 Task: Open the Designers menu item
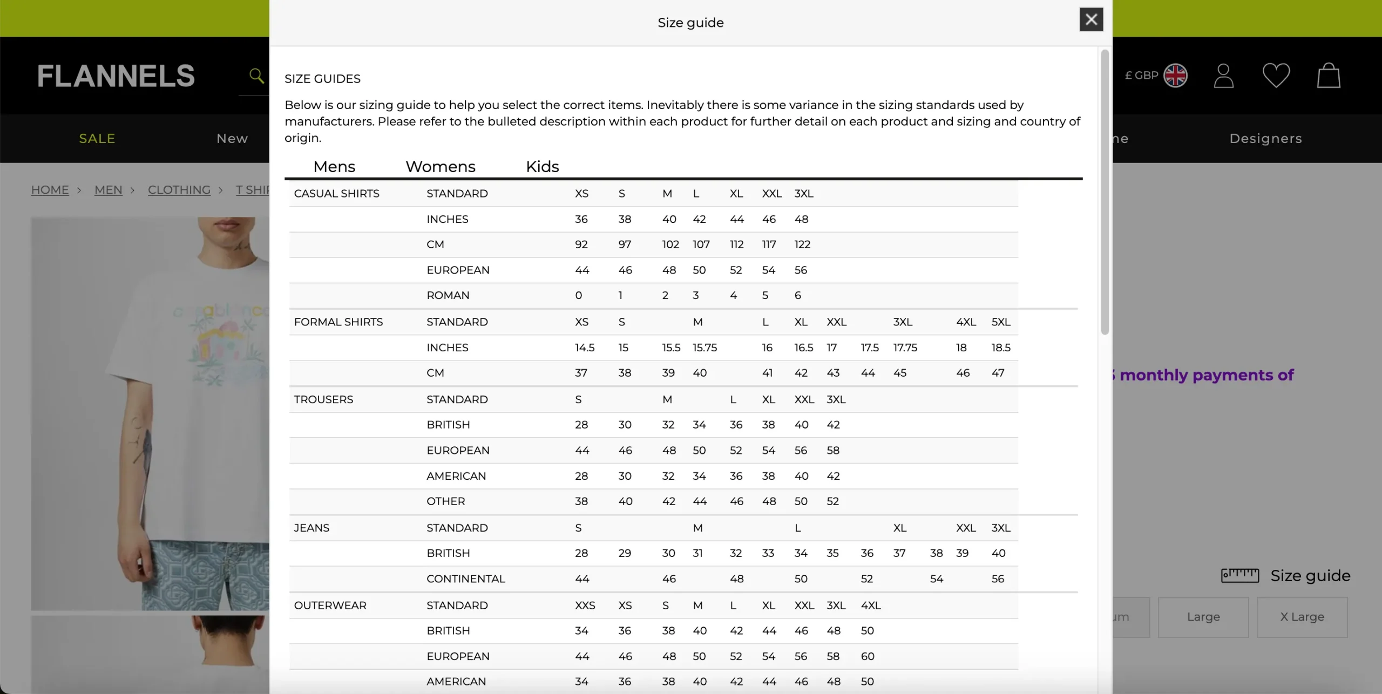click(1266, 139)
